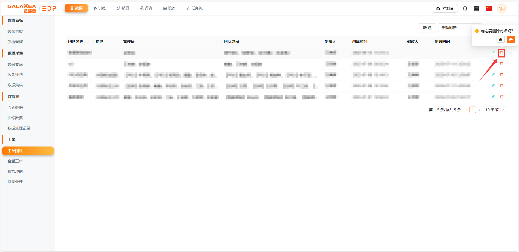Open the 控制台 console button
Screen dimensions: 519x252
pyautogui.click(x=445, y=8)
